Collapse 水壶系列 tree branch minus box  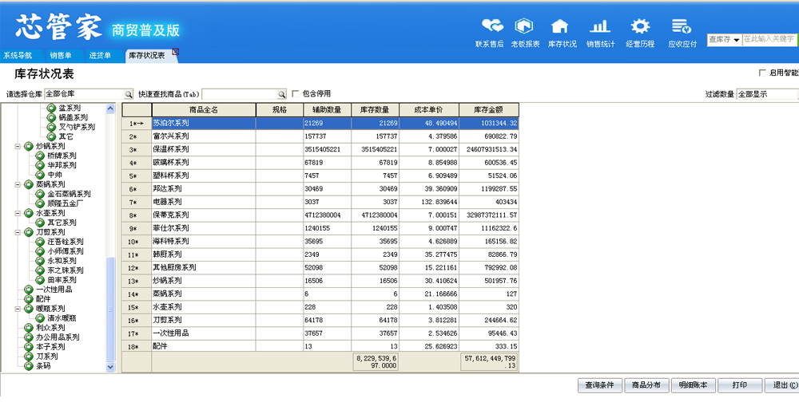tap(18, 213)
